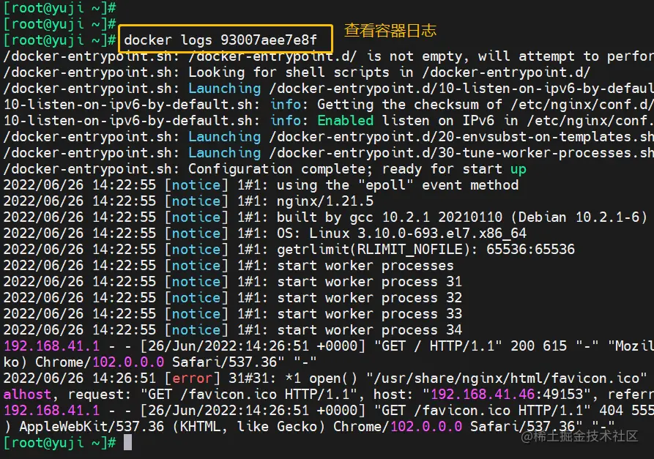Click the magenta host '192.168.41.46' in the error line
The height and width of the screenshot is (459, 654).
click(483, 395)
